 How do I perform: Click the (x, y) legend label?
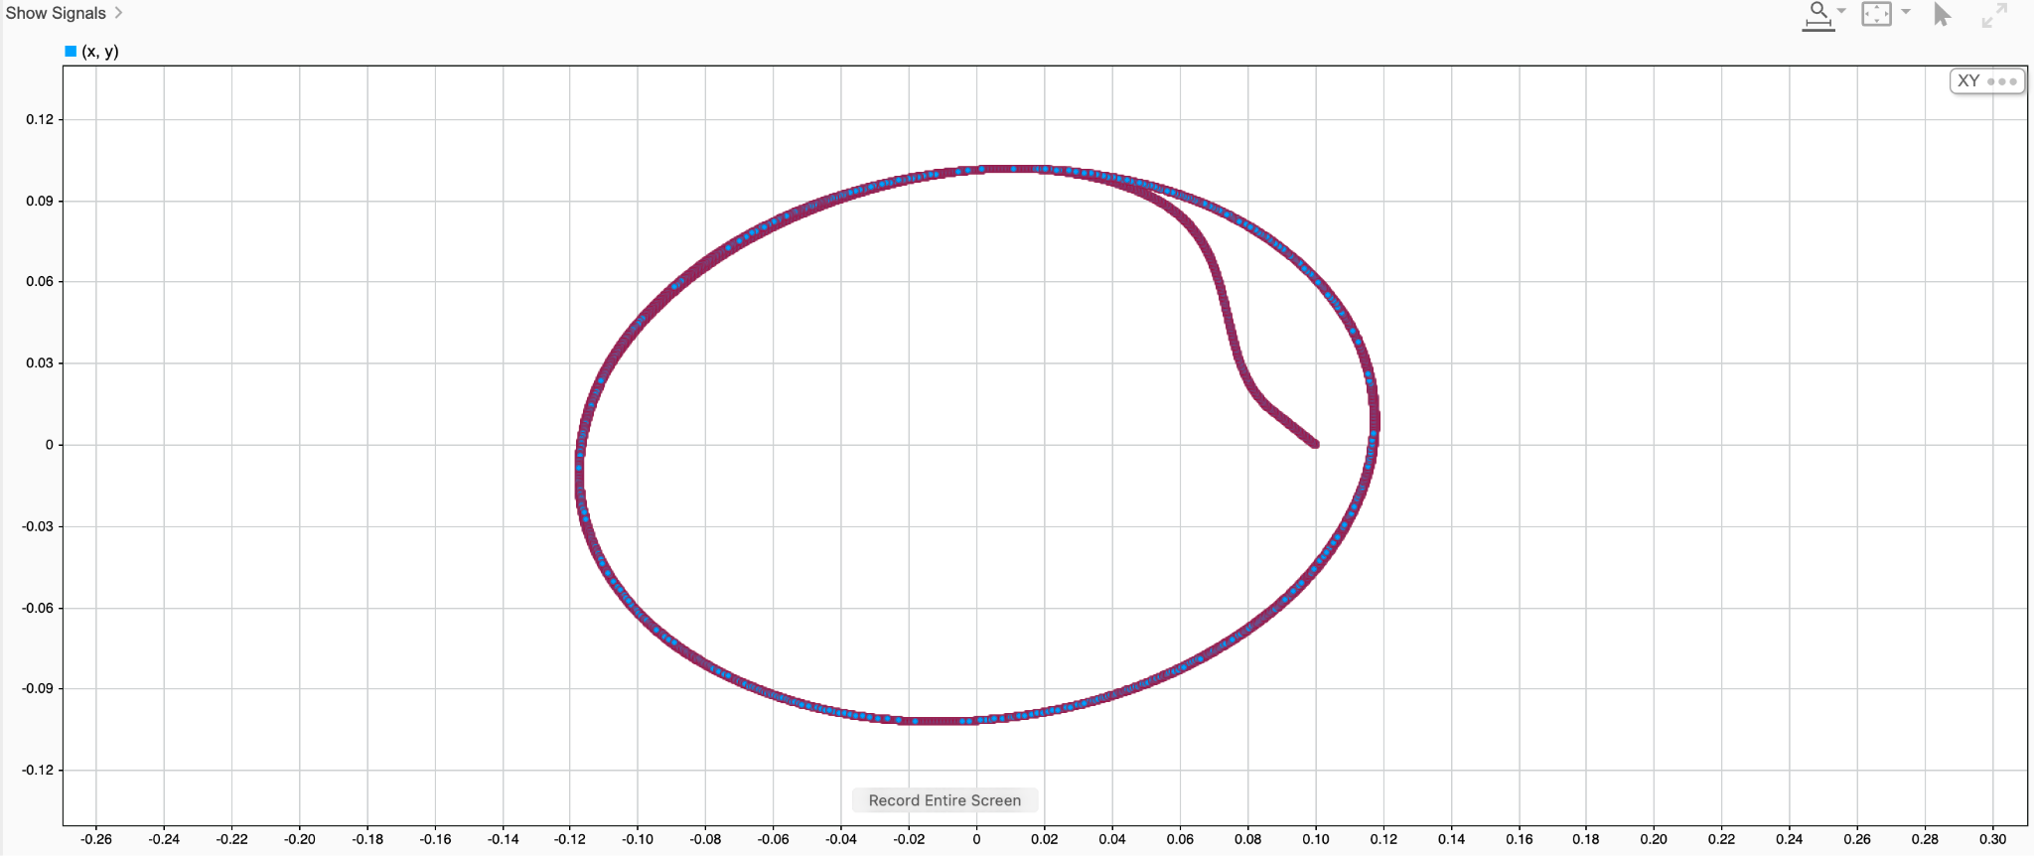point(100,51)
